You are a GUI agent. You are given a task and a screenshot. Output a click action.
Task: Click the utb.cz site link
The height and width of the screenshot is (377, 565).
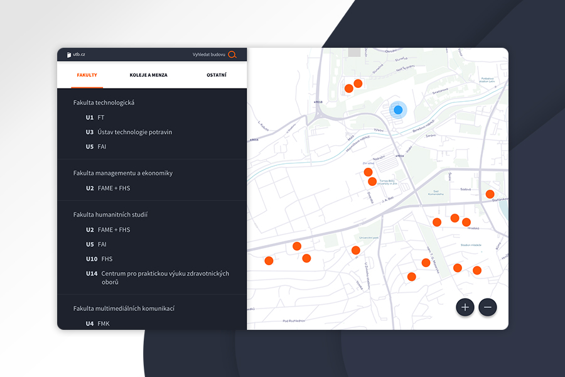(78, 55)
